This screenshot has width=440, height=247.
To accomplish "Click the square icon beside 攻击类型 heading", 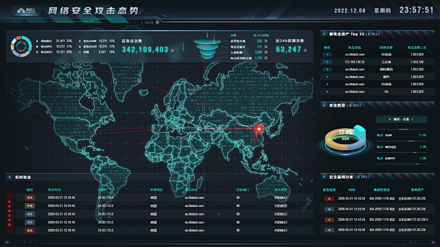I will pyautogui.click(x=324, y=105).
